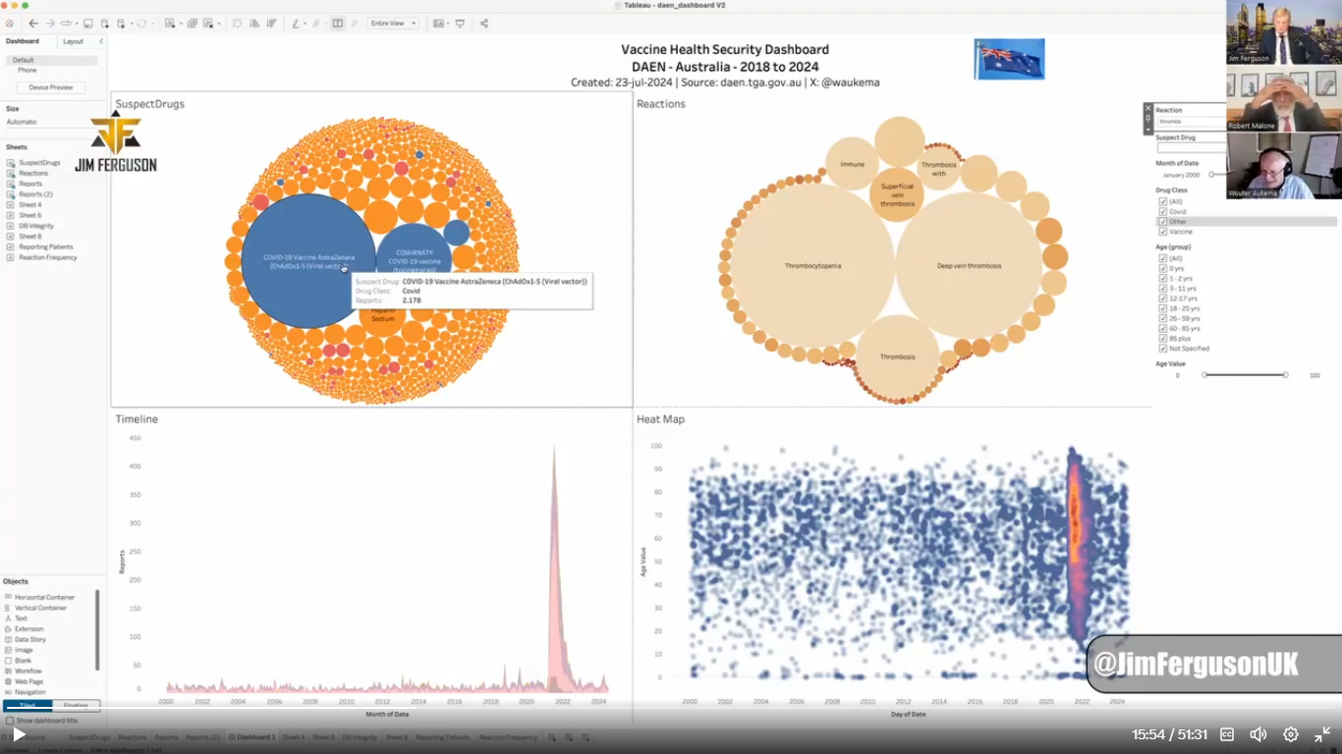This screenshot has height=754, width=1342.
Task: Click the Device Preview button
Action: pos(51,87)
